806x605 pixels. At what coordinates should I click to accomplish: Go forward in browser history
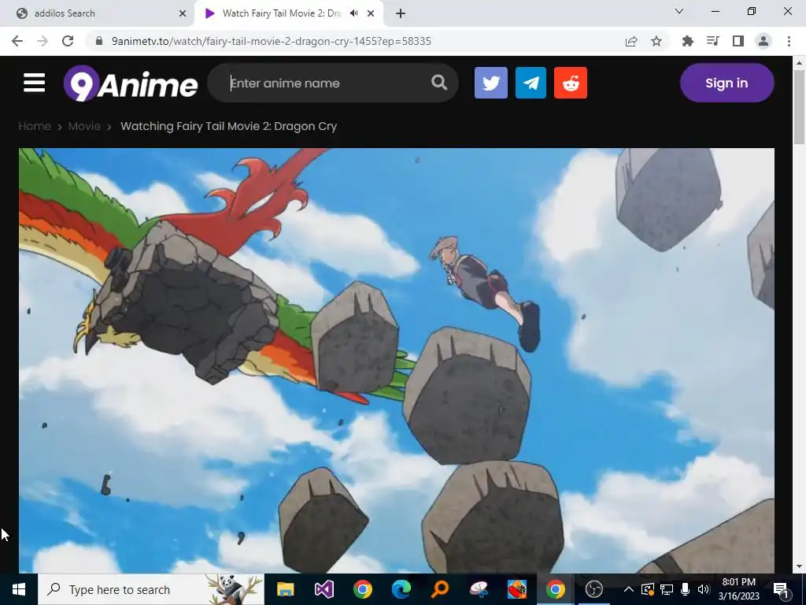(x=43, y=41)
